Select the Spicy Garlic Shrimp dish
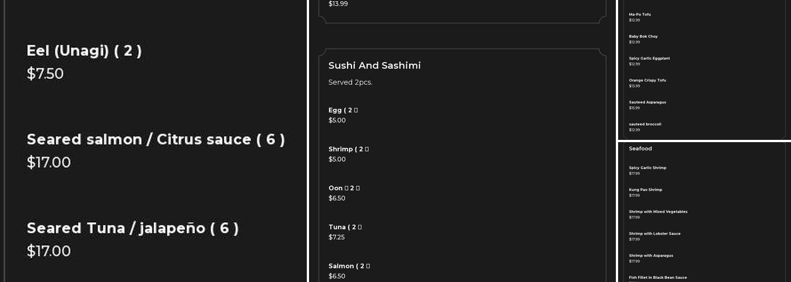791x282 pixels. click(647, 168)
